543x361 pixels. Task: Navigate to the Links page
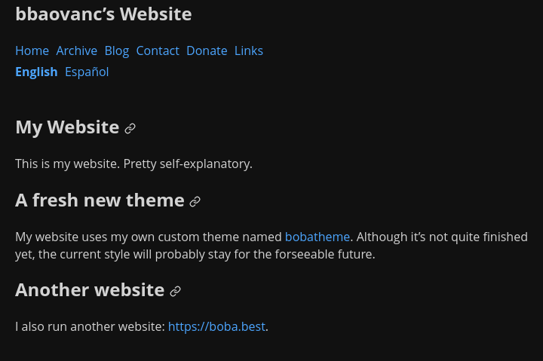249,50
